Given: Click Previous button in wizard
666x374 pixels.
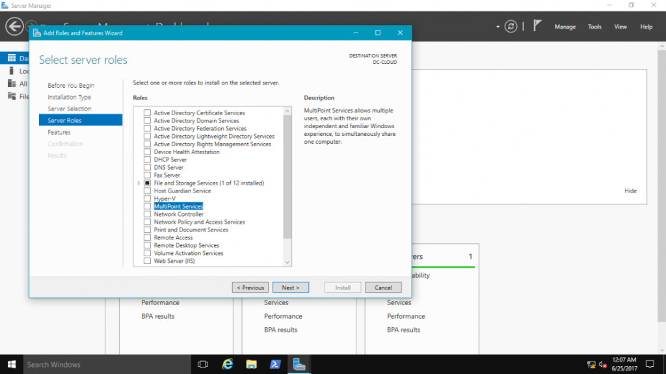Looking at the screenshot, I should coord(250,287).
